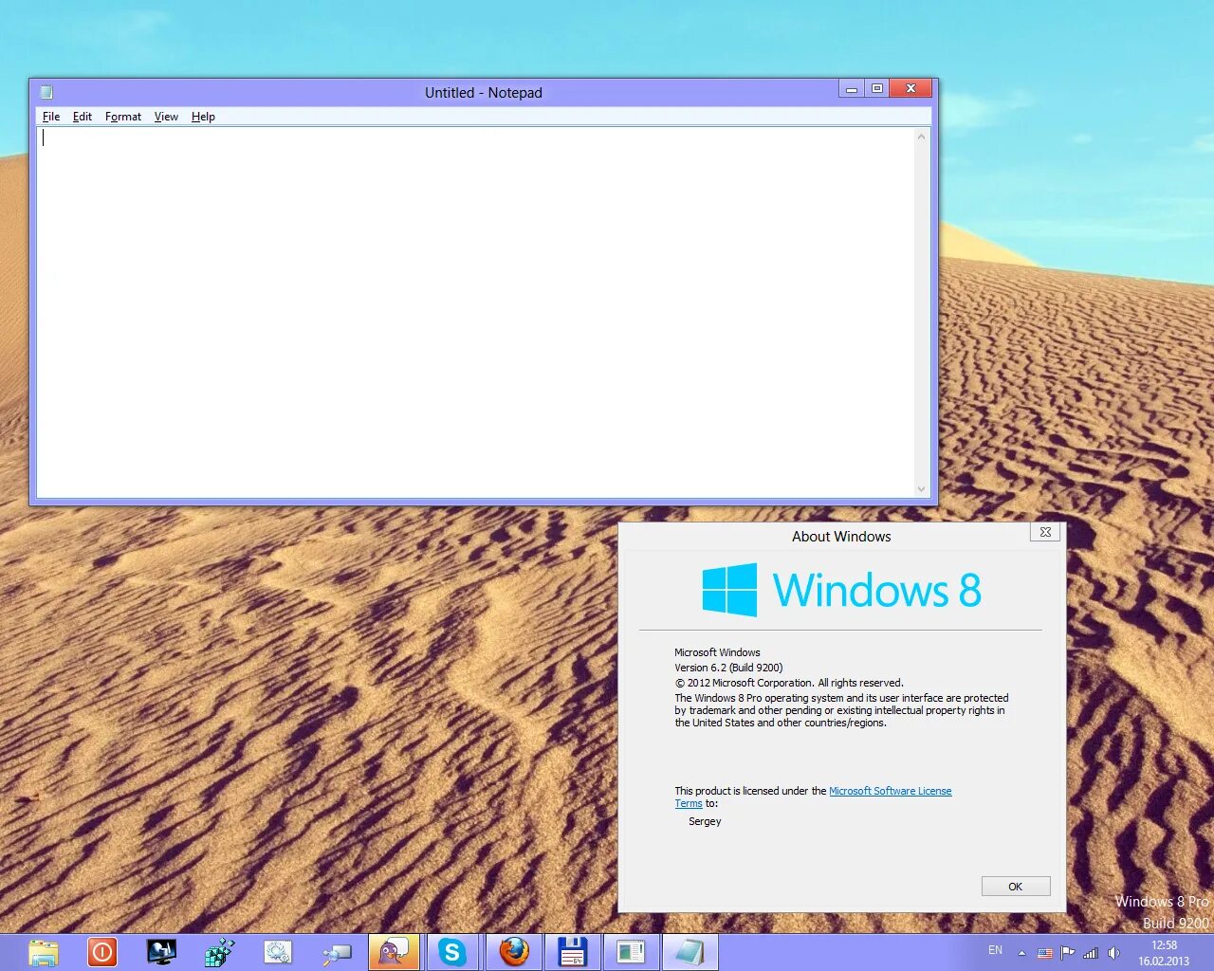Image resolution: width=1214 pixels, height=971 pixels.
Task: Click the Windows 8 logo in About dialog
Action: pos(841,590)
